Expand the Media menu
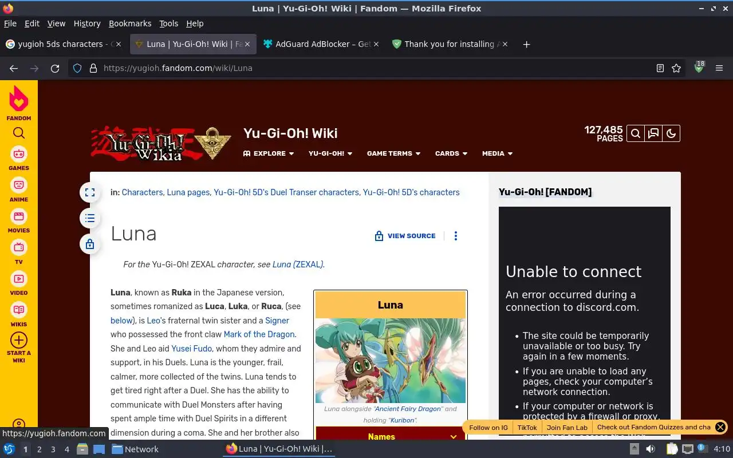Screen dimensions: 733x458 497,153
